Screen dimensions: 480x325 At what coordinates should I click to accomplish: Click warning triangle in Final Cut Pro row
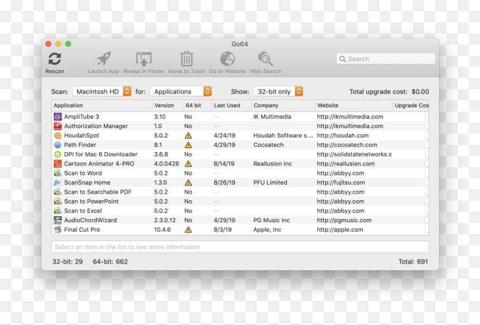click(188, 230)
